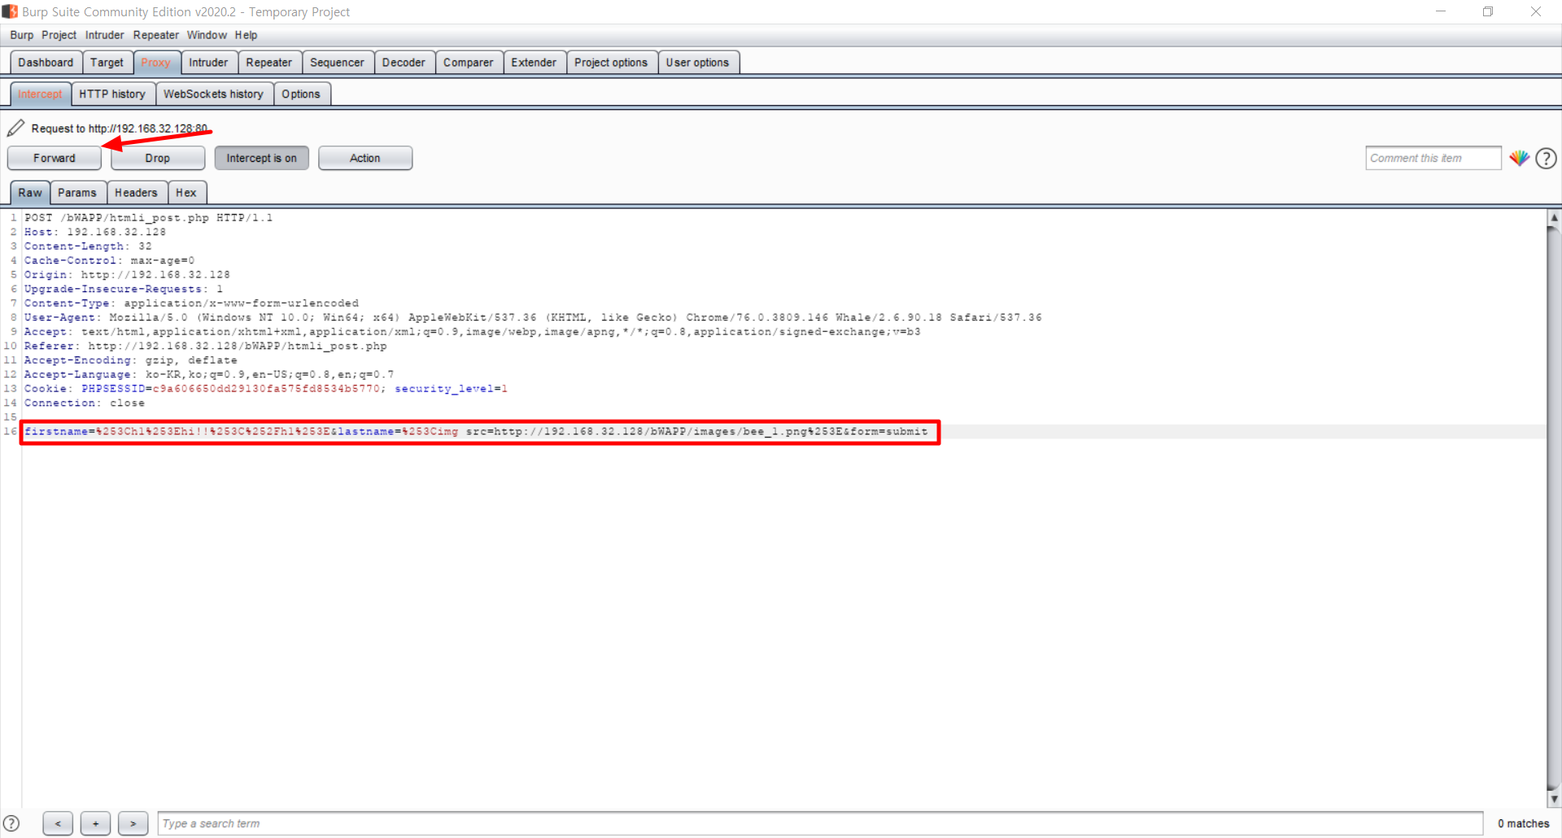
Task: Open help via the top-right question icon
Action: (x=1546, y=158)
